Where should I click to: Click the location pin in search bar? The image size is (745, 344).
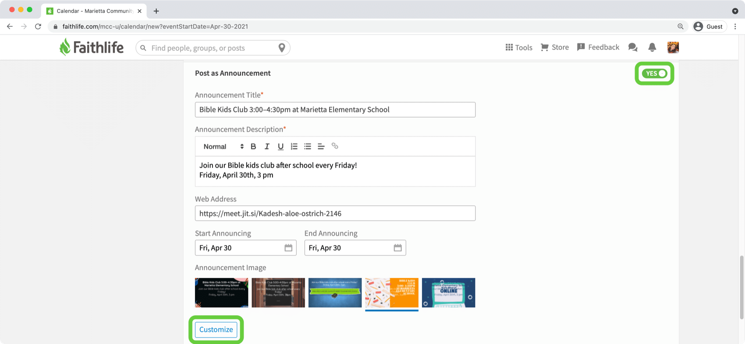click(282, 48)
